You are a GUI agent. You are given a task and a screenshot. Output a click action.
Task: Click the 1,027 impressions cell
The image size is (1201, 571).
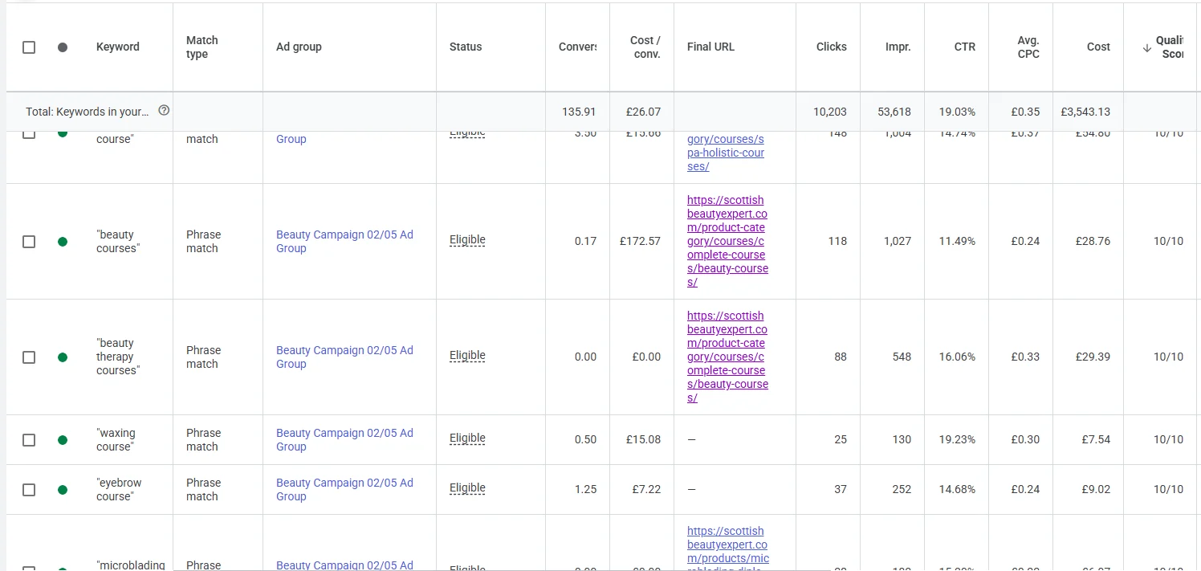click(898, 242)
